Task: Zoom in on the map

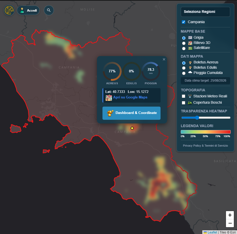Action: click(230, 215)
